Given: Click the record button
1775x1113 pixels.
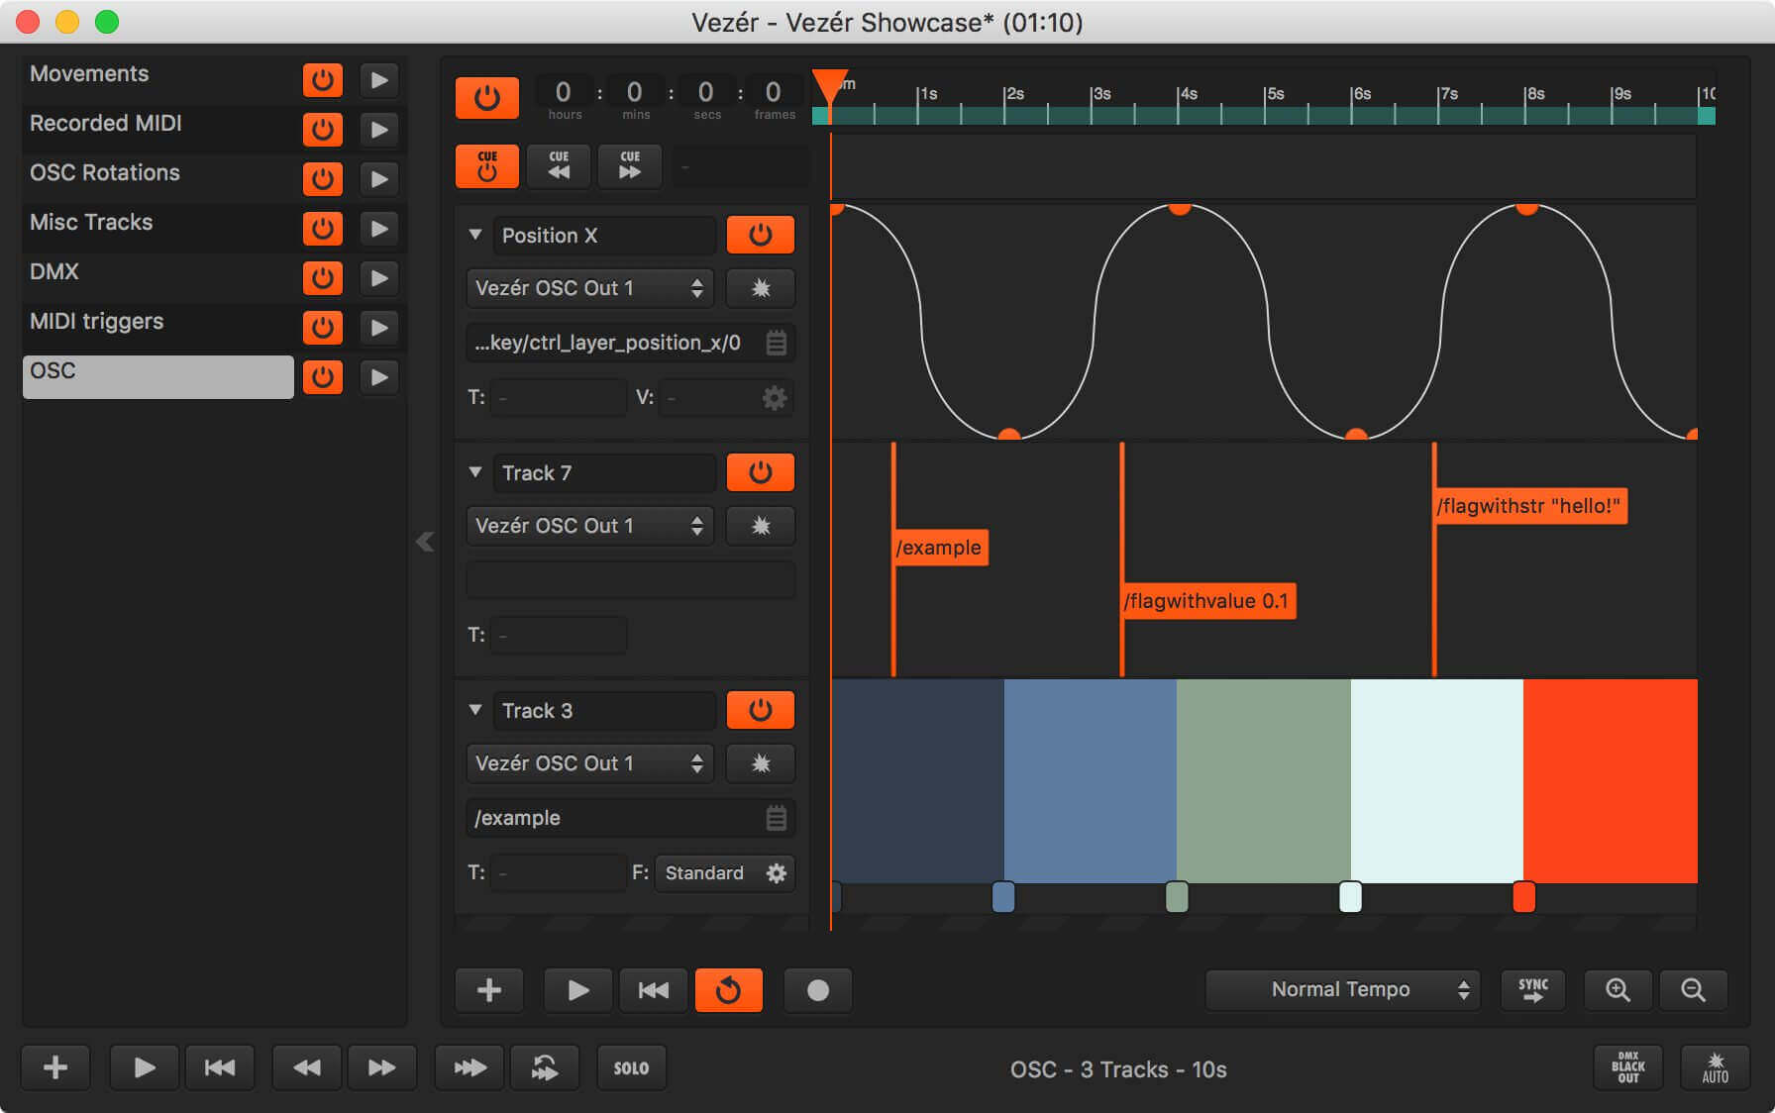Looking at the screenshot, I should [818, 990].
